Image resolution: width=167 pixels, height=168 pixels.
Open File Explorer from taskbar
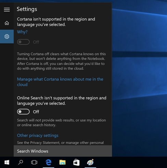click(x=62, y=162)
